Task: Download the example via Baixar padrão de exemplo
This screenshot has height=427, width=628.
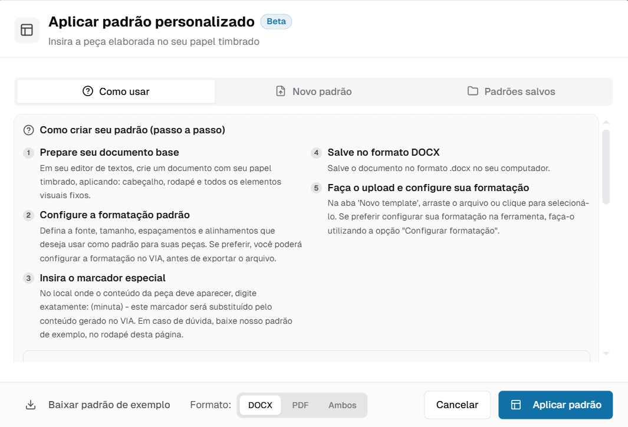Action: (109, 405)
